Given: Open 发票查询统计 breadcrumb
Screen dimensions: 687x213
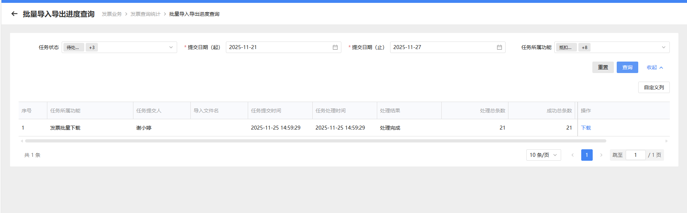Looking at the screenshot, I should (x=145, y=14).
